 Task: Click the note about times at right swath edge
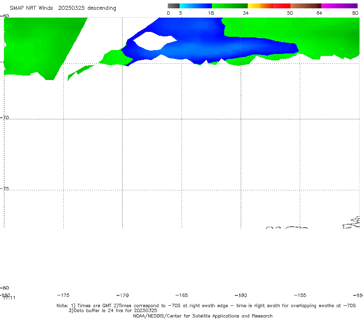click(234, 306)
